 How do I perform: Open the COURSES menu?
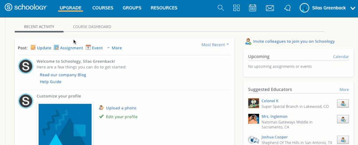pos(103,8)
